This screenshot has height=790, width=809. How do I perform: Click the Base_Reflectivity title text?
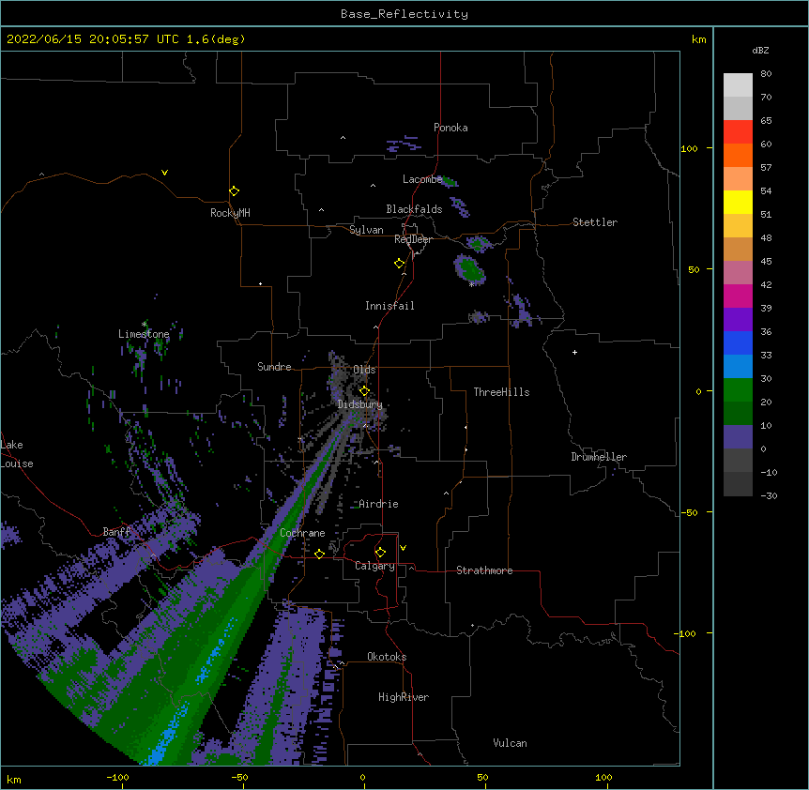click(x=404, y=14)
